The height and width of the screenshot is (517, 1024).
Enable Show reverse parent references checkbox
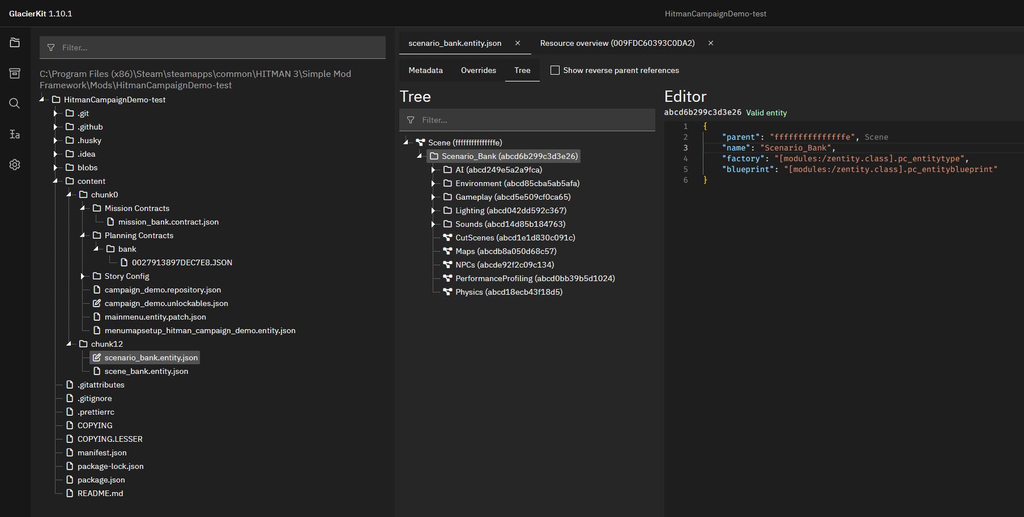[x=555, y=70]
